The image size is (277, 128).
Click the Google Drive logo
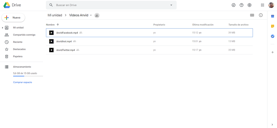click(x=7, y=5)
